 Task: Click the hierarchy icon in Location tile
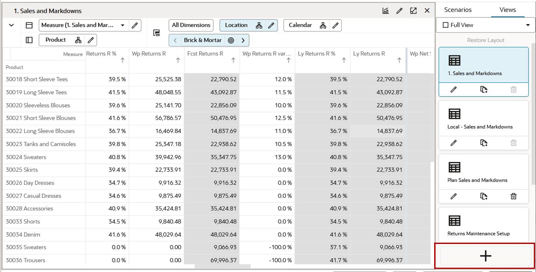259,25
